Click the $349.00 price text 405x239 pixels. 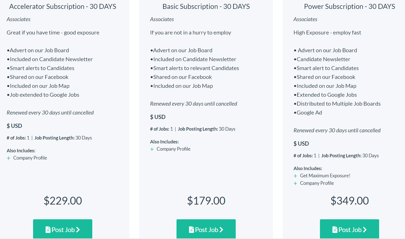click(x=350, y=201)
